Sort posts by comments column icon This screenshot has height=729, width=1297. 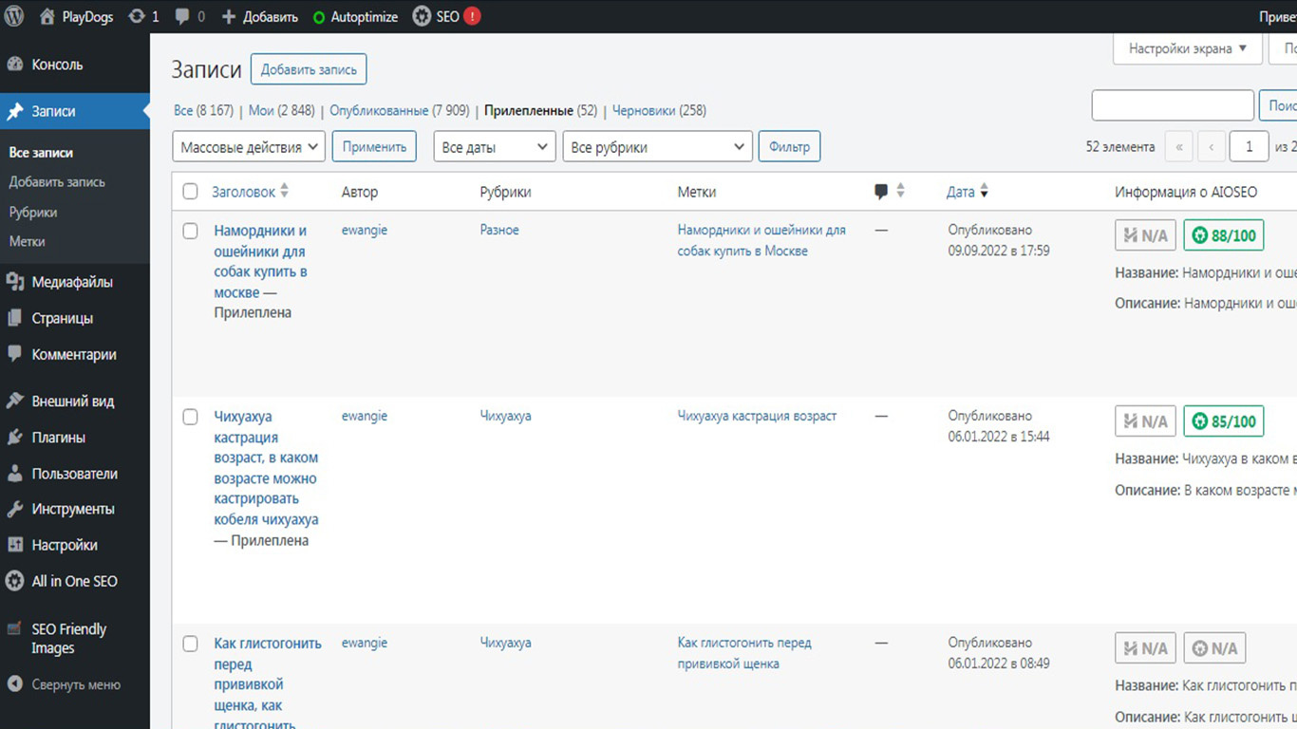click(x=881, y=192)
